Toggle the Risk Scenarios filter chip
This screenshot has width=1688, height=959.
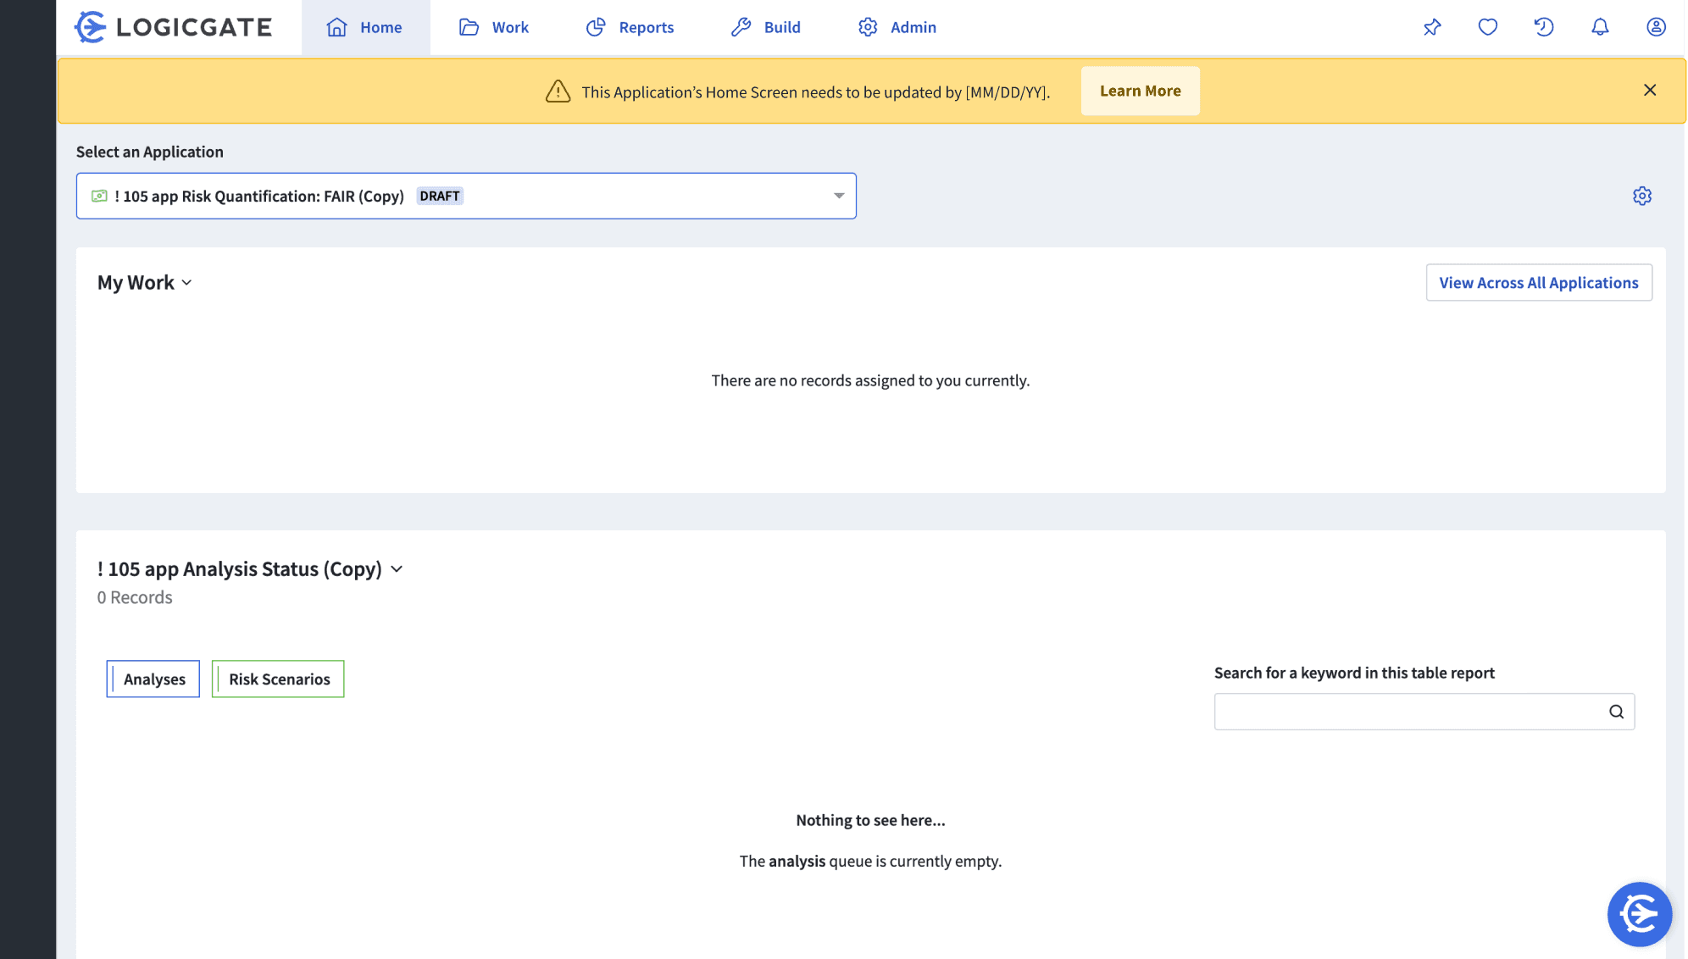point(278,679)
